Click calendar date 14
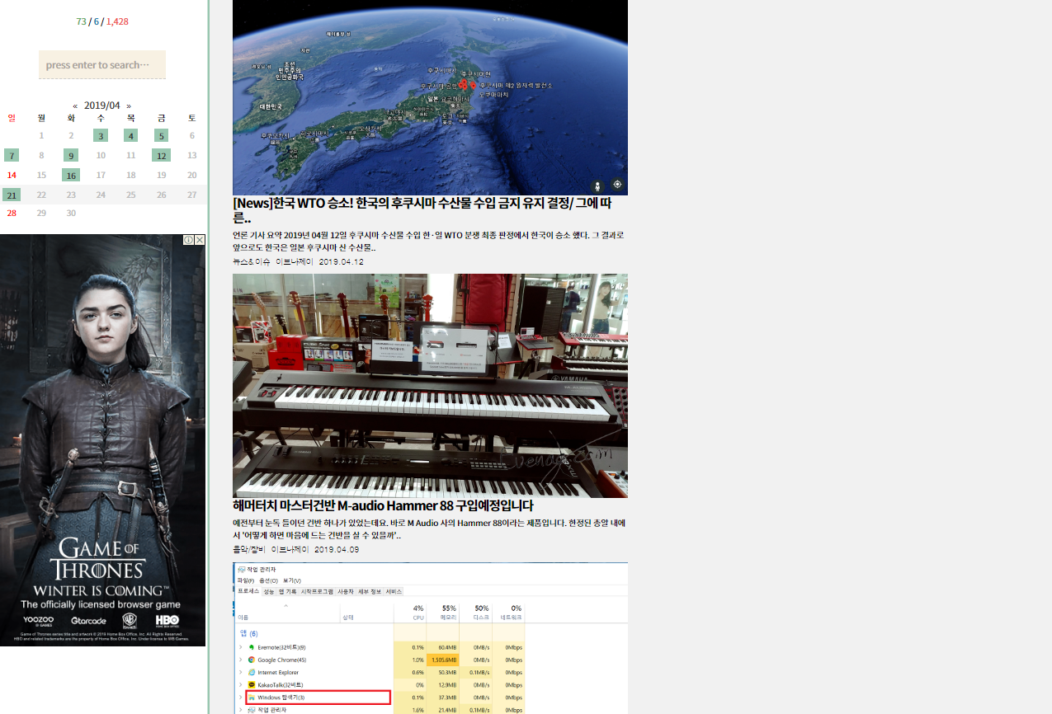This screenshot has width=1052, height=714. (x=12, y=176)
